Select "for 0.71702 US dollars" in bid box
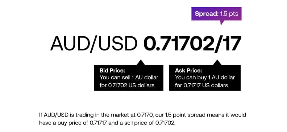 127,85
